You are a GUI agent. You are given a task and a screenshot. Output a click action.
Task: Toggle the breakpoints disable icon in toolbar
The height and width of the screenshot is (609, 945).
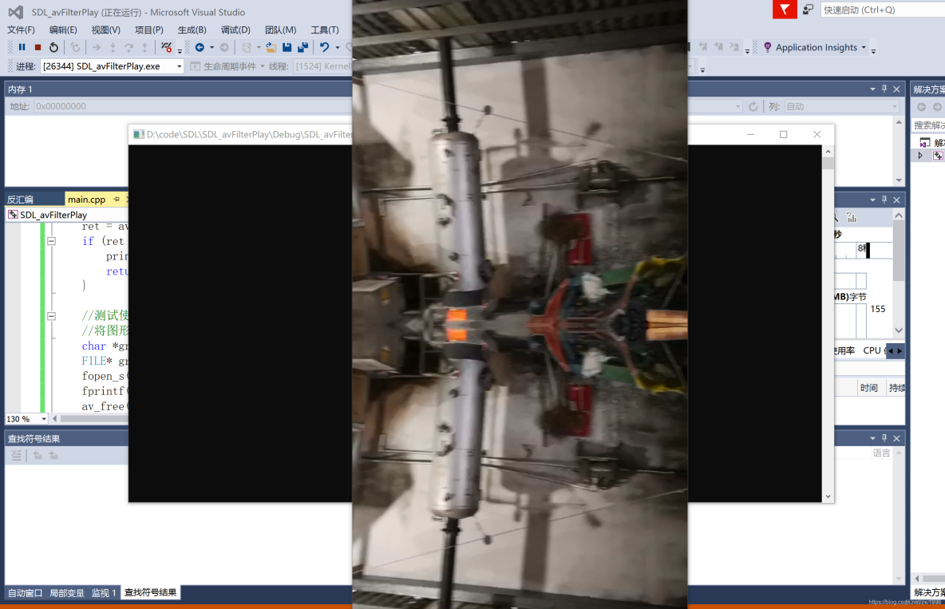(166, 47)
